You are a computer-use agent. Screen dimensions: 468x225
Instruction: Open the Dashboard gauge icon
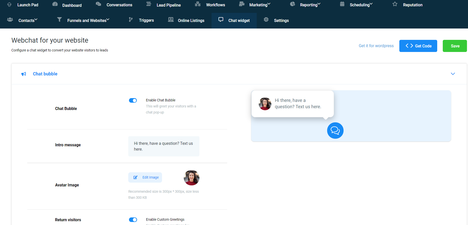pyautogui.click(x=55, y=4)
